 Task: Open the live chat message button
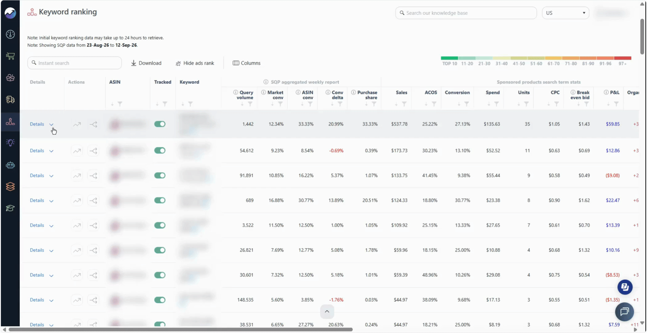625,312
